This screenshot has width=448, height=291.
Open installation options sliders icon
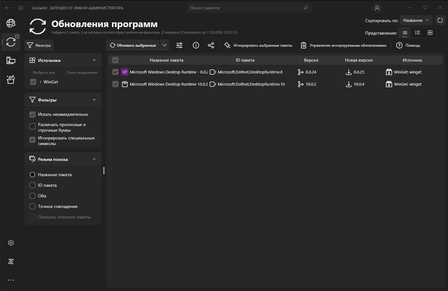pos(179,45)
